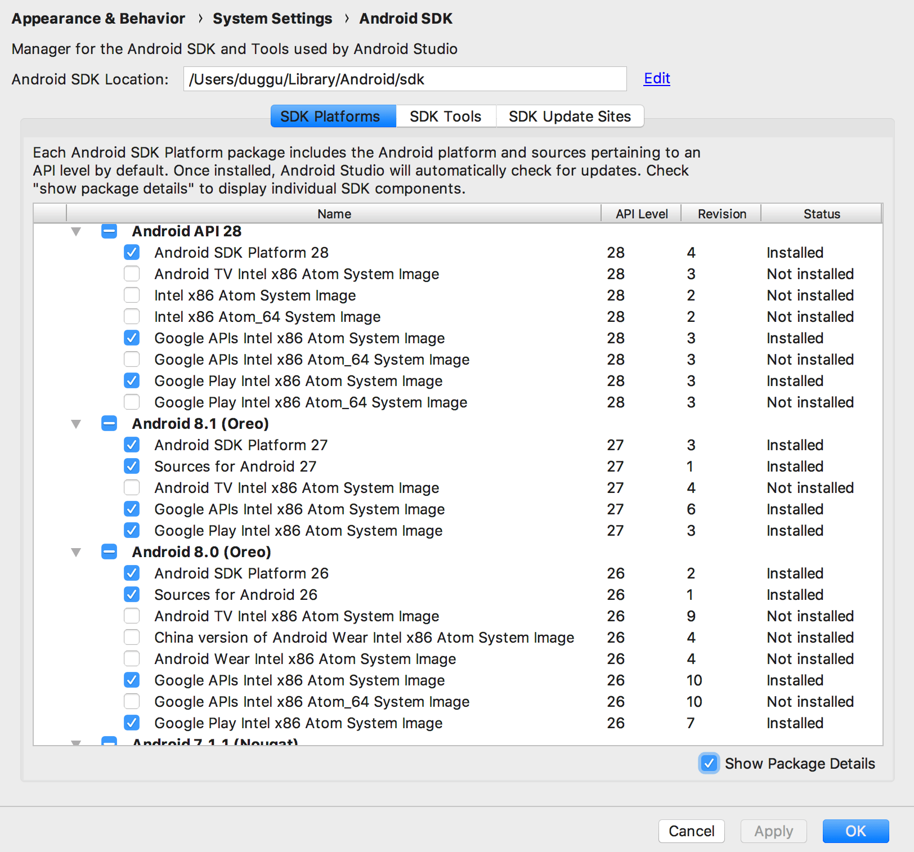
Task: Confirm the dialog with OK
Action: tap(855, 831)
